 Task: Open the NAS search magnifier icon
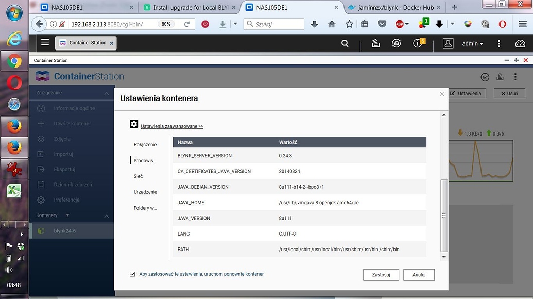tap(345, 43)
